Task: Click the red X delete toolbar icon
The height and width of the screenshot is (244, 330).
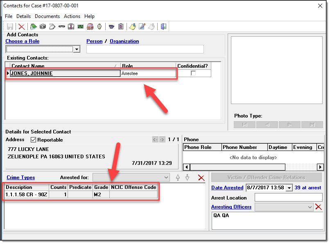Action: (22, 27)
